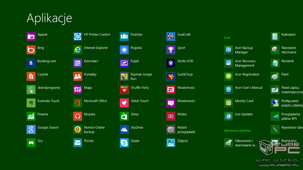Open the Zdjęcia photos icon
Screen dimensions: 303x170
[170, 143]
